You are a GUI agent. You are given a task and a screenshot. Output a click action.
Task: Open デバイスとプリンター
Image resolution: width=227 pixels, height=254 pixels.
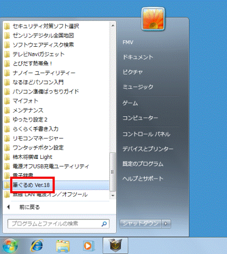148,149
